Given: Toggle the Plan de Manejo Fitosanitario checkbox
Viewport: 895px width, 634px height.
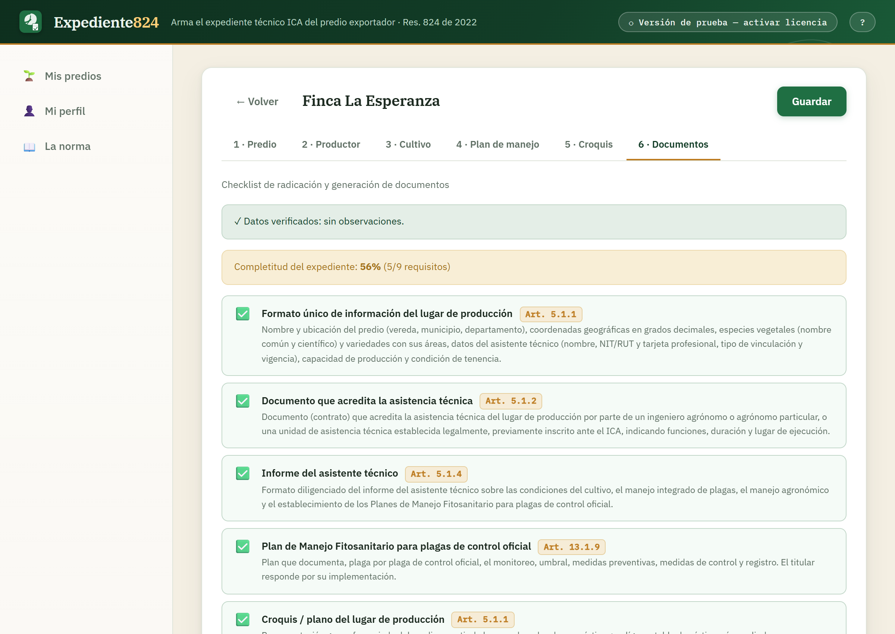Looking at the screenshot, I should [243, 546].
